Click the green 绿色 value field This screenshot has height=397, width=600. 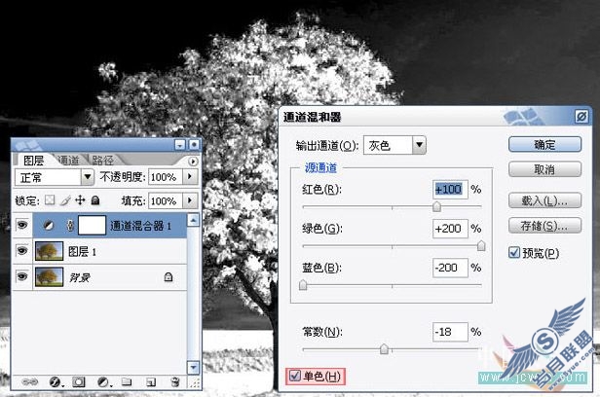coord(450,229)
